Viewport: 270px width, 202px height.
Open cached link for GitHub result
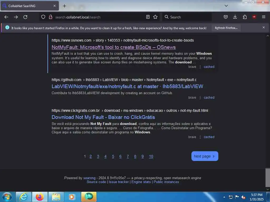click(209, 98)
